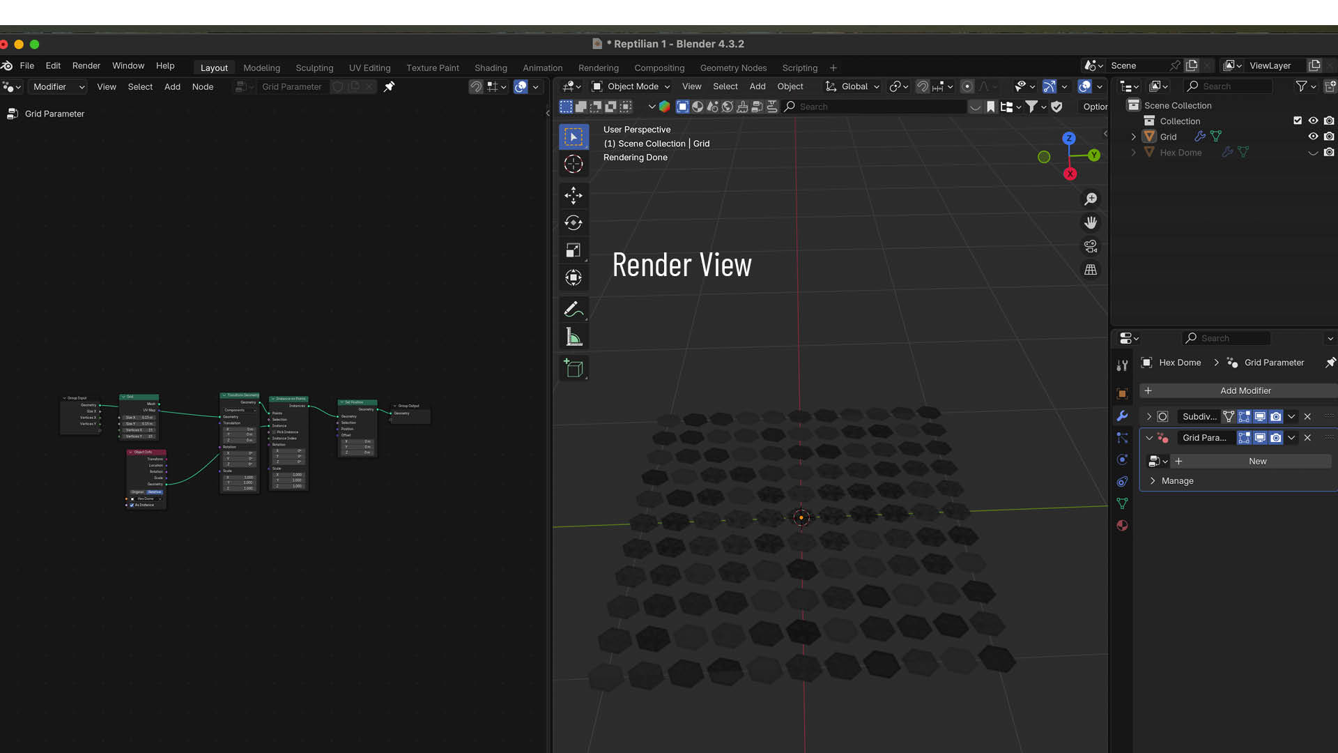1338x753 pixels.
Task: Select the Rotate tool
Action: 573,223
